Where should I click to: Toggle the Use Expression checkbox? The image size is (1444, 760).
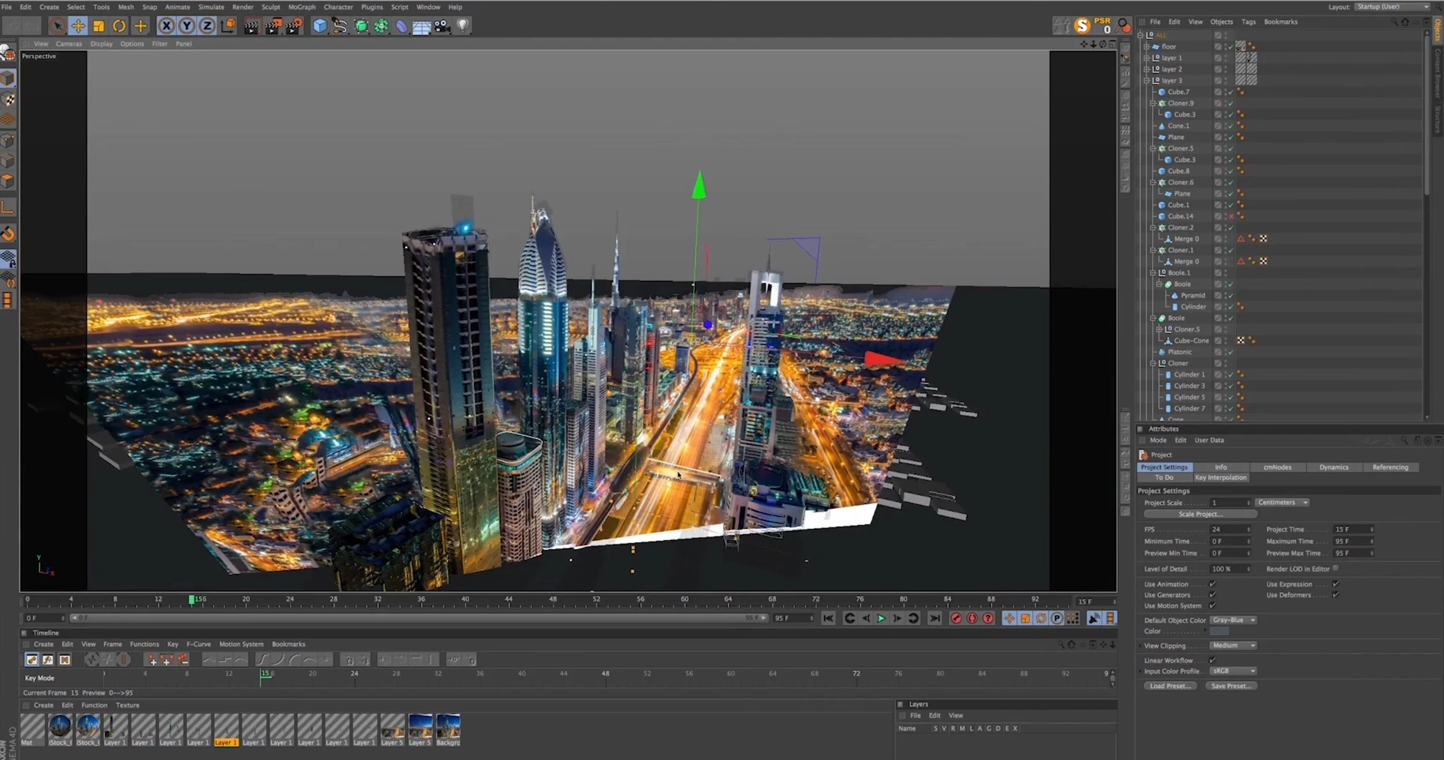[1335, 584]
